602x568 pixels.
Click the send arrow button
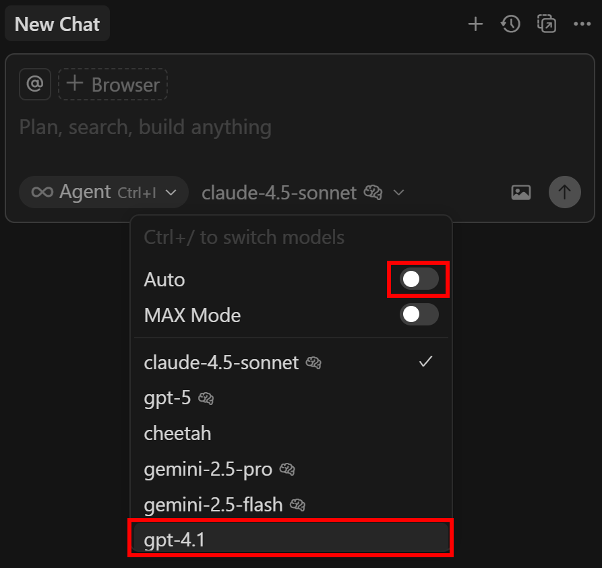pyautogui.click(x=564, y=192)
